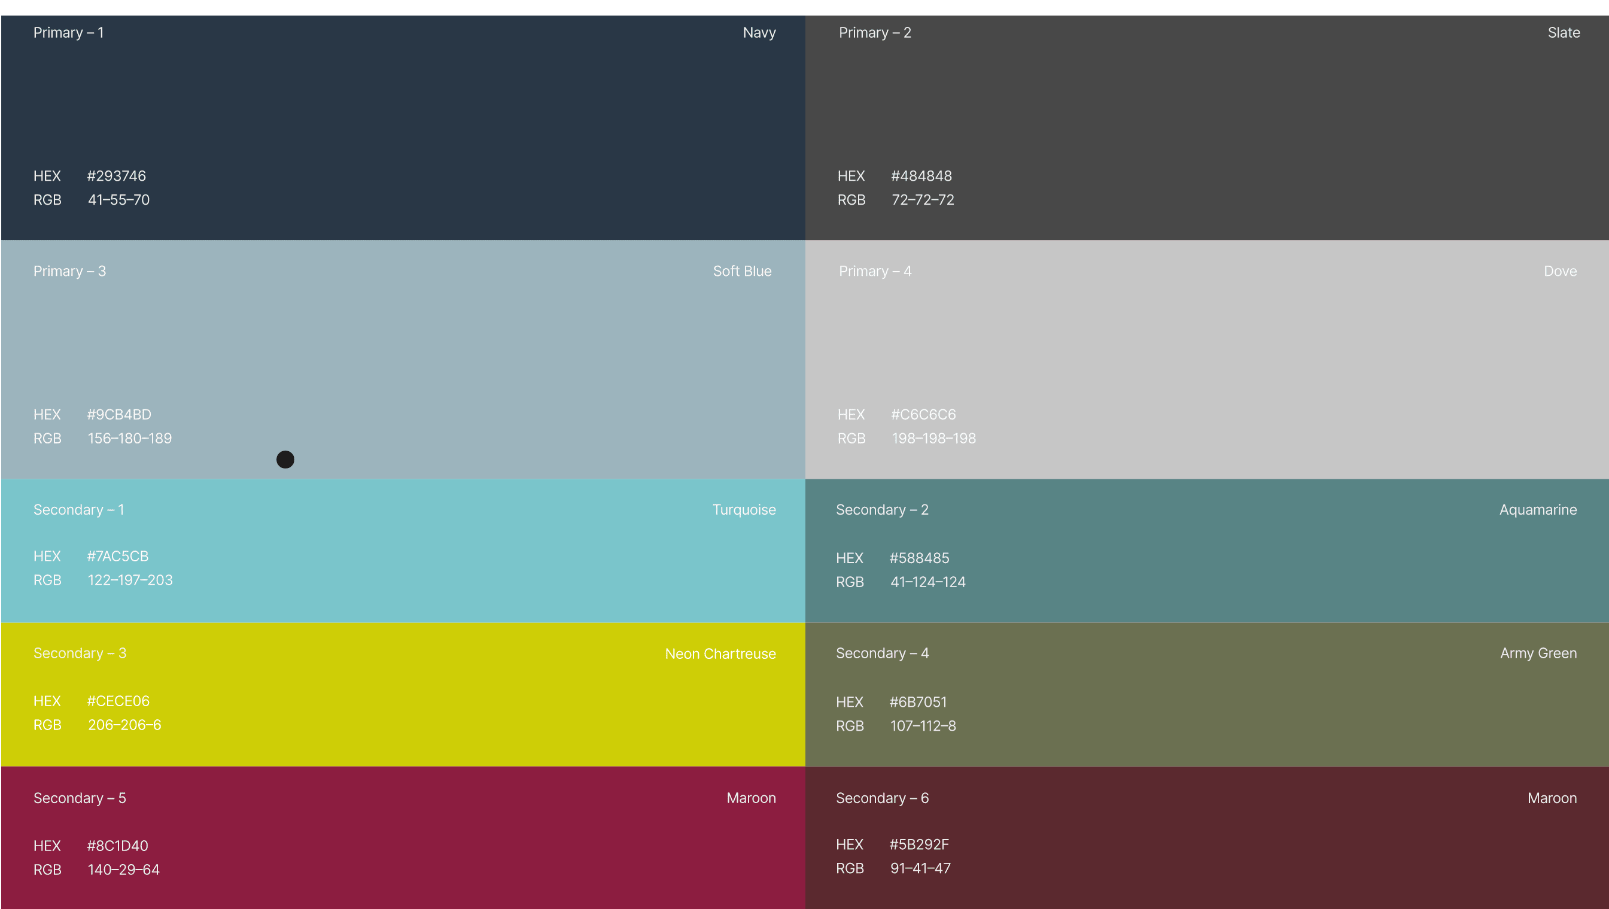Select the Soft Blue color name
This screenshot has height=909, width=1609.
742,271
